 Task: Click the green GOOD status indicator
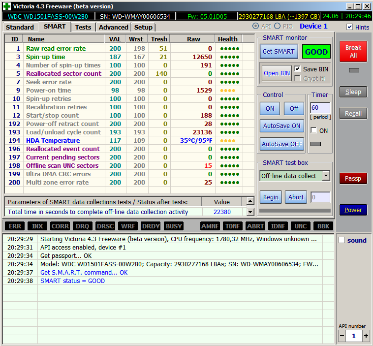(x=316, y=52)
